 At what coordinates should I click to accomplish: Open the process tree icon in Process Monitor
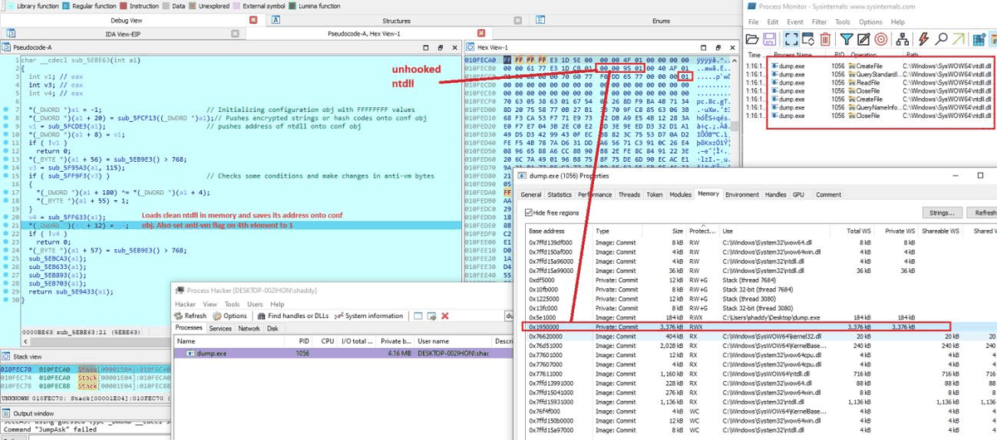pyautogui.click(x=902, y=39)
